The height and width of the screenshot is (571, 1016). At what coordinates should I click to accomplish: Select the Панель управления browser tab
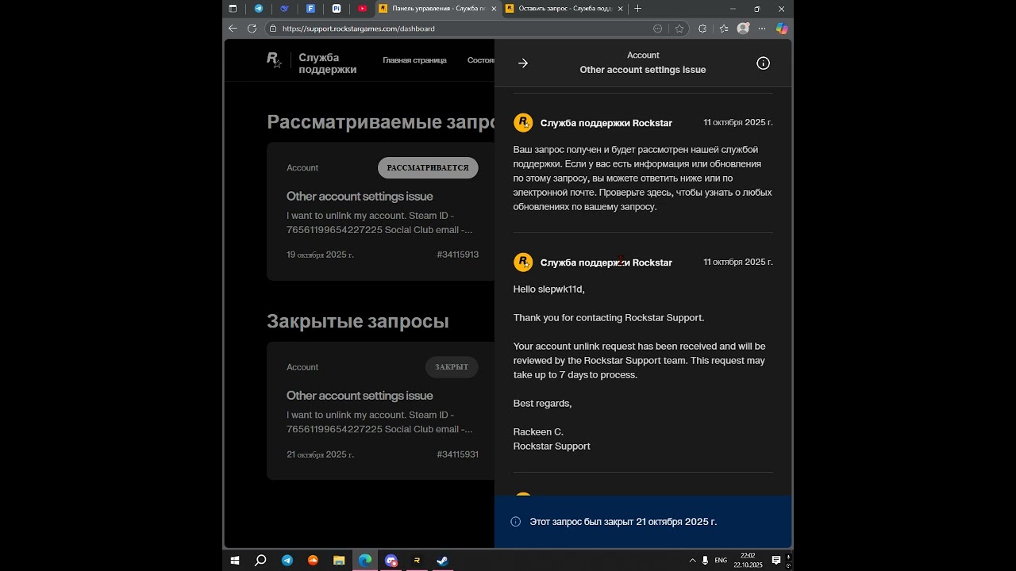437,9
